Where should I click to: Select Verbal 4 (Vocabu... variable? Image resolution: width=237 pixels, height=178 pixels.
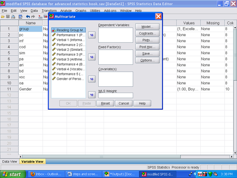click(x=69, y=69)
